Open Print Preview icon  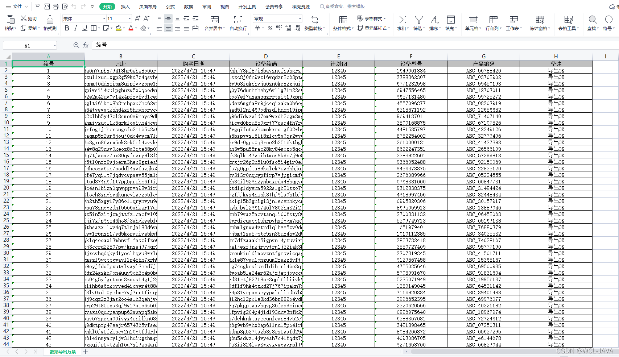[x=65, y=7]
